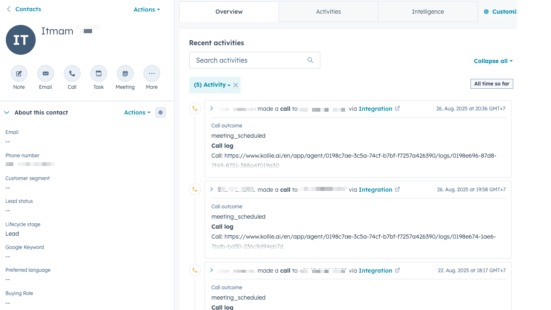
Task: Open About this contact settings gear
Action: pos(161,112)
